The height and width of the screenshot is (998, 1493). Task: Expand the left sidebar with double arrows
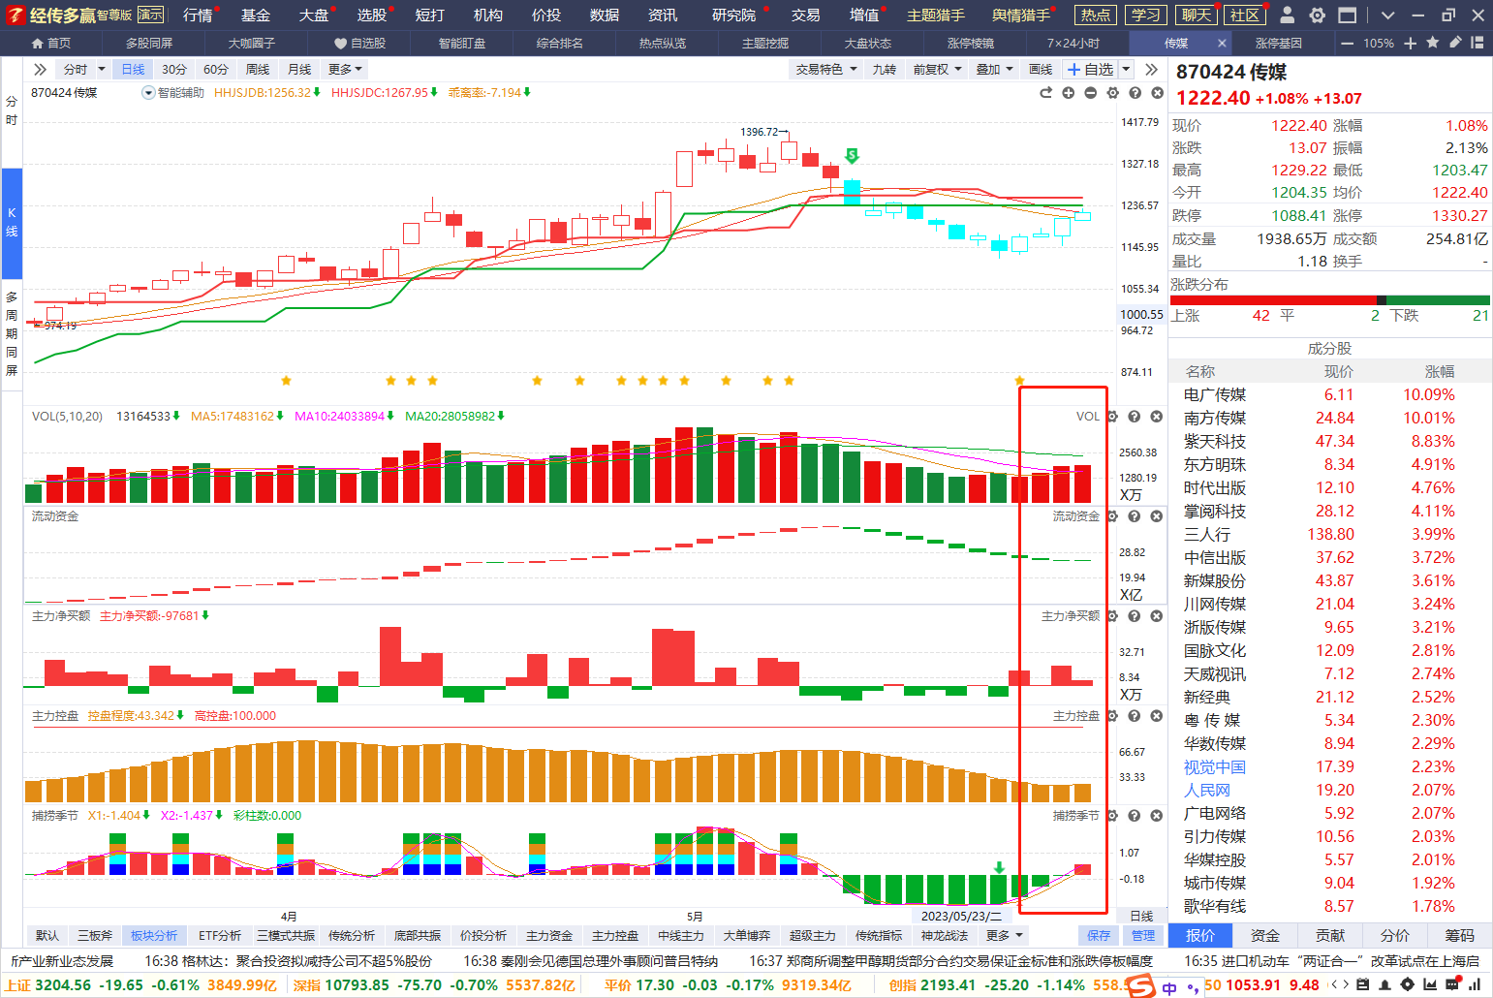pyautogui.click(x=40, y=70)
